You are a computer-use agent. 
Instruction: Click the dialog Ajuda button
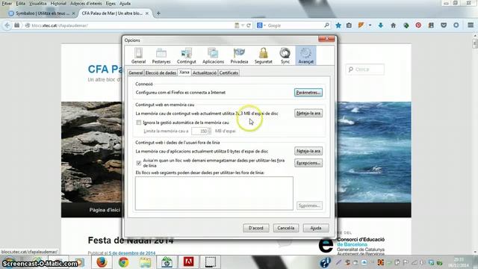click(x=316, y=228)
